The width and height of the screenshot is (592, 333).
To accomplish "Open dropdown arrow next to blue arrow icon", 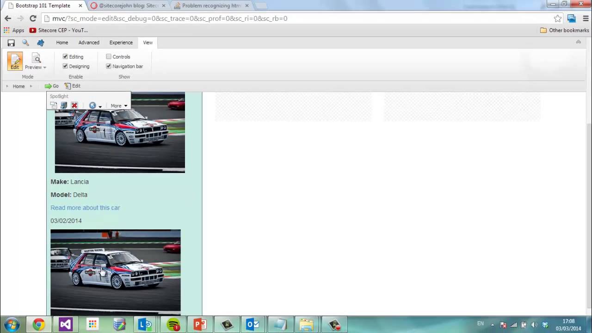I will [100, 106].
